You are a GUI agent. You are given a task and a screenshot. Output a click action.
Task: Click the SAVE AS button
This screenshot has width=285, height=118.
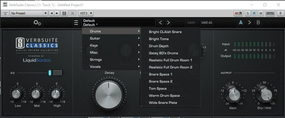(x=207, y=22)
